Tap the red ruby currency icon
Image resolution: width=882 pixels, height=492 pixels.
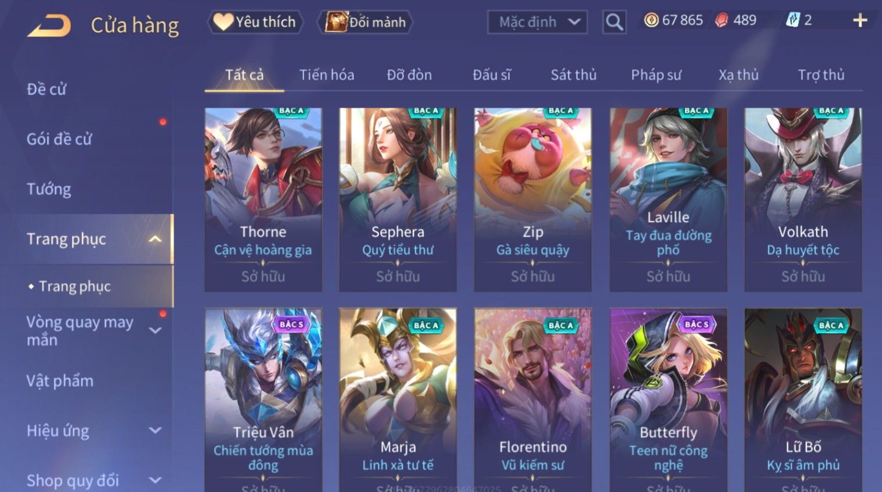point(722,20)
